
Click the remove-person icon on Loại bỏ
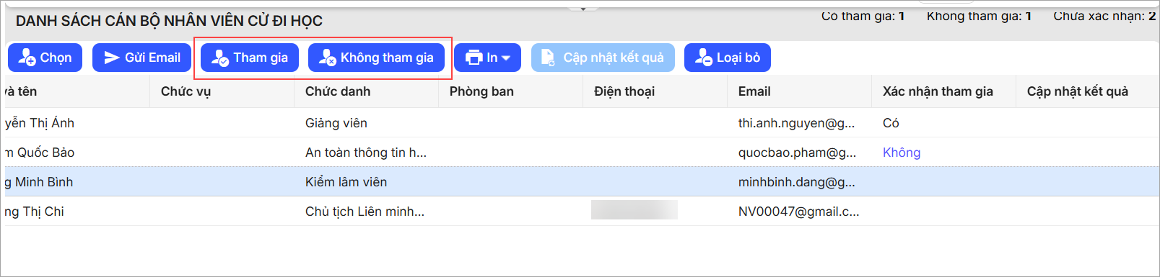(x=704, y=58)
